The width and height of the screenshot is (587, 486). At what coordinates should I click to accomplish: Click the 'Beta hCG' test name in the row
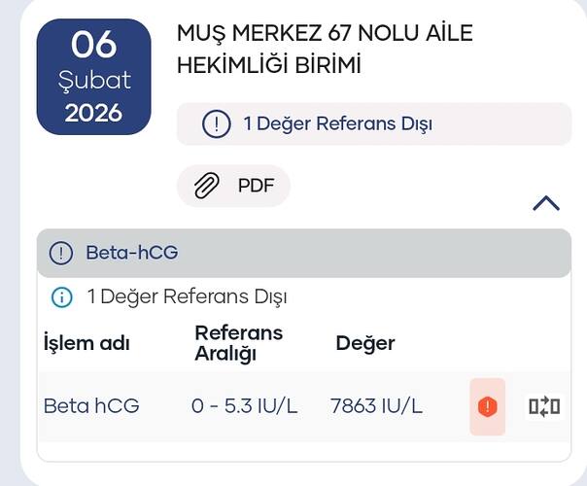tap(91, 406)
